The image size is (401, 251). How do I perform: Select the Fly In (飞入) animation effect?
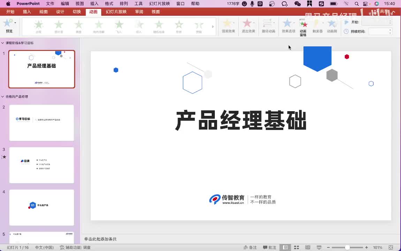[x=119, y=26]
